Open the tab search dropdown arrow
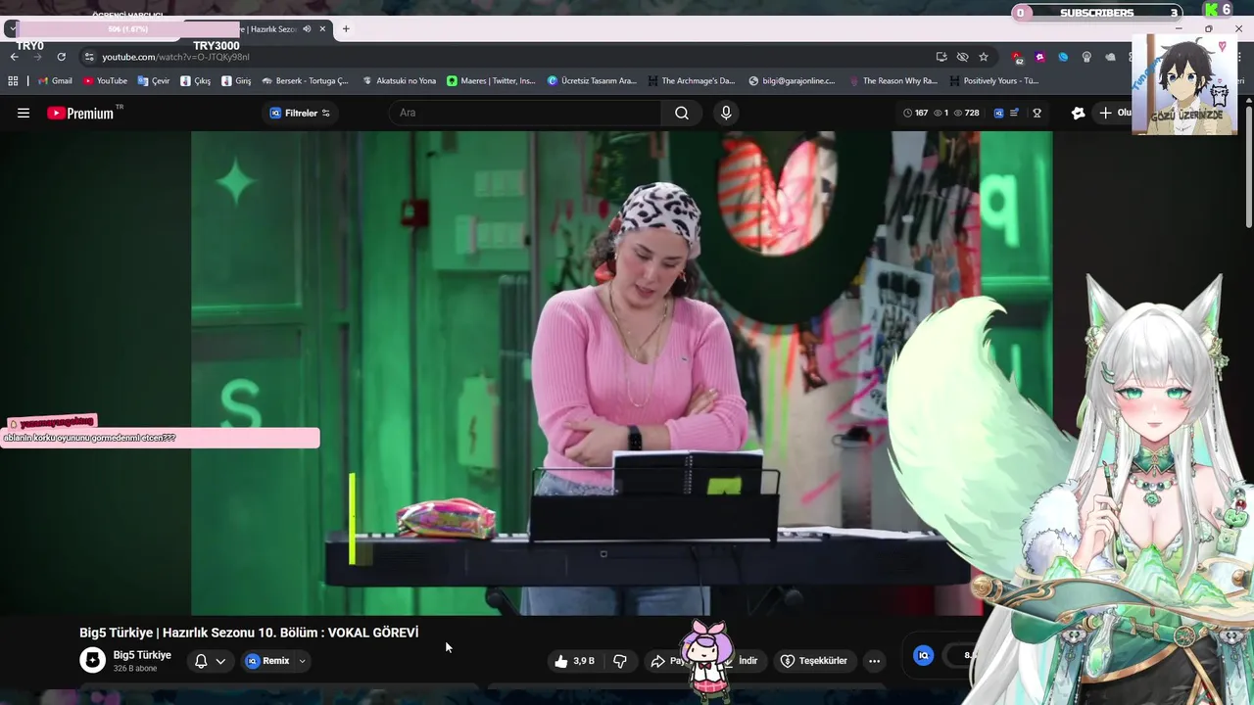This screenshot has width=1254, height=705. tap(12, 29)
